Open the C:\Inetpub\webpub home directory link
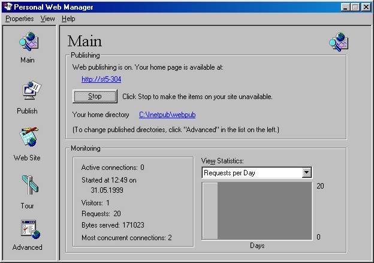The width and height of the screenshot is (374, 263). pyautogui.click(x=167, y=115)
